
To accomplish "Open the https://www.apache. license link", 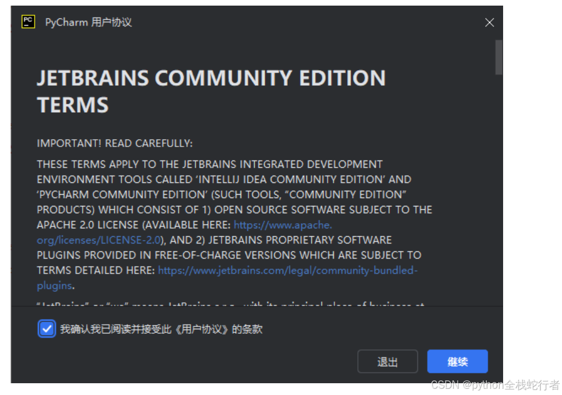I will pos(283,225).
